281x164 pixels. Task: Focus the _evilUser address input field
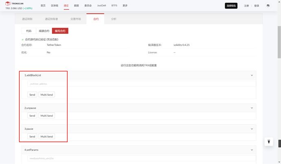pos(142,84)
